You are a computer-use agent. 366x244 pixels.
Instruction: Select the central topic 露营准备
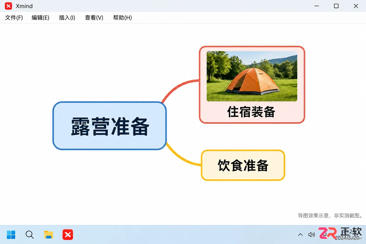click(x=110, y=126)
